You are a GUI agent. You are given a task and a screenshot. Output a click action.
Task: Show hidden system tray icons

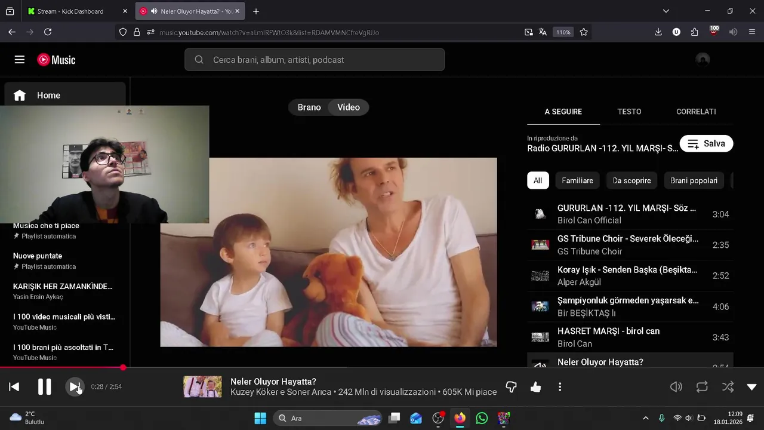(x=645, y=418)
